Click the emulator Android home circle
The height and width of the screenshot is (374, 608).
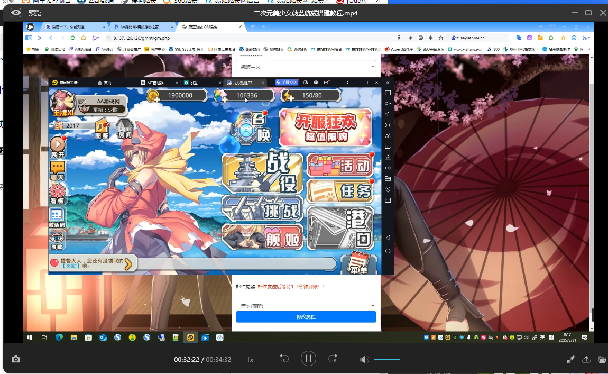(x=388, y=251)
